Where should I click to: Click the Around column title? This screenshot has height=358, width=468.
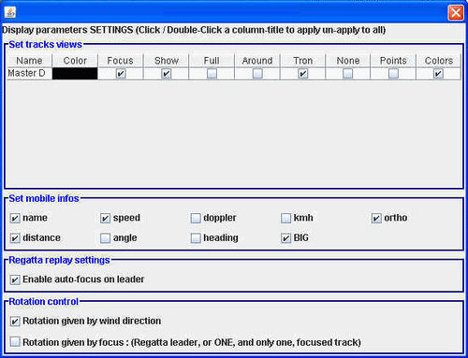coord(257,61)
